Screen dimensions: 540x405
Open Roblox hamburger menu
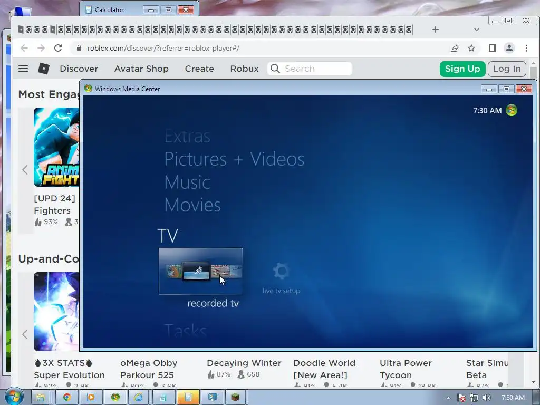pyautogui.click(x=23, y=69)
